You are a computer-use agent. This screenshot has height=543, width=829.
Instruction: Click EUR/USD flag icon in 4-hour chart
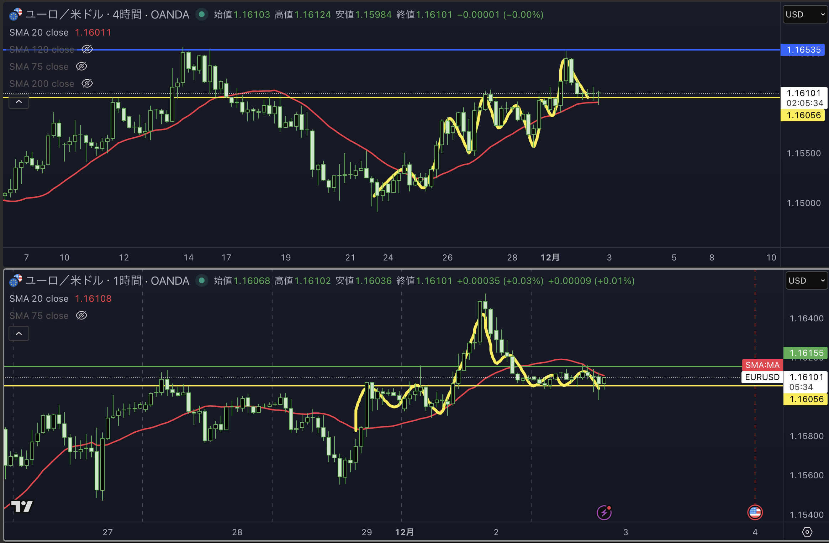click(x=15, y=15)
